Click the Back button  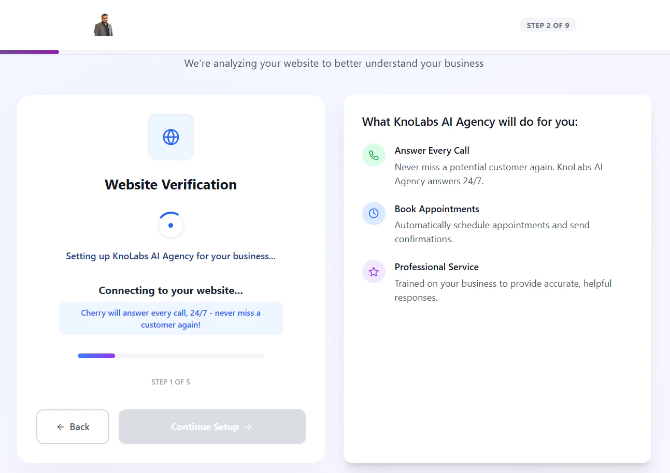pos(73,426)
